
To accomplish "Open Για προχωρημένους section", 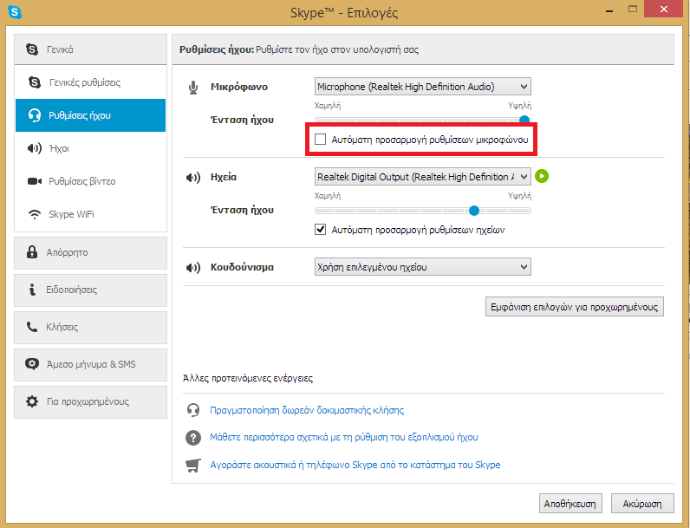I will 91,401.
